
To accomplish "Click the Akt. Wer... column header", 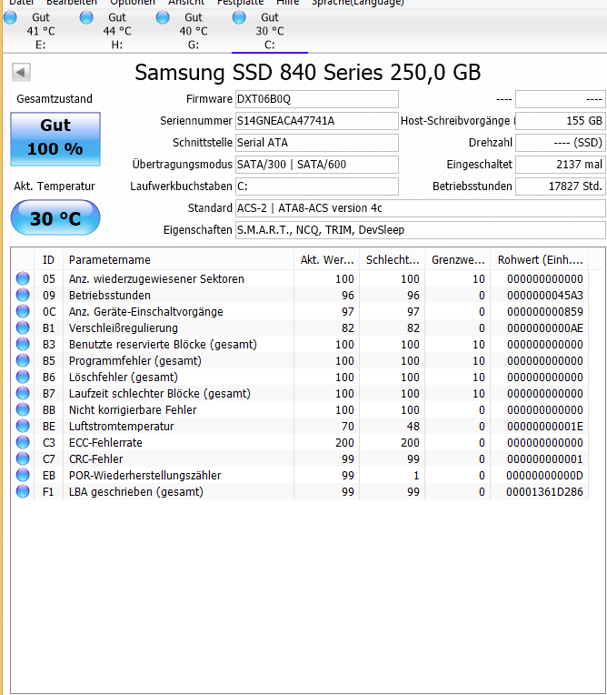I will [x=327, y=260].
